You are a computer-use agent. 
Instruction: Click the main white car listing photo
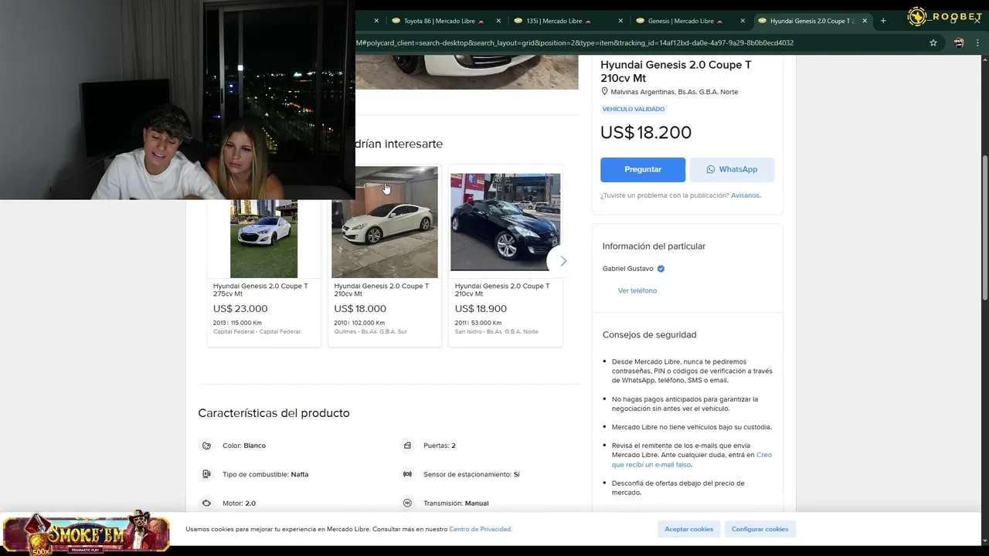point(467,72)
